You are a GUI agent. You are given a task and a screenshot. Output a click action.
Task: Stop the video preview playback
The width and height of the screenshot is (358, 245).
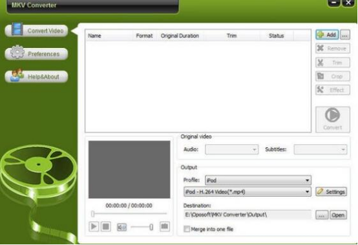(106, 226)
